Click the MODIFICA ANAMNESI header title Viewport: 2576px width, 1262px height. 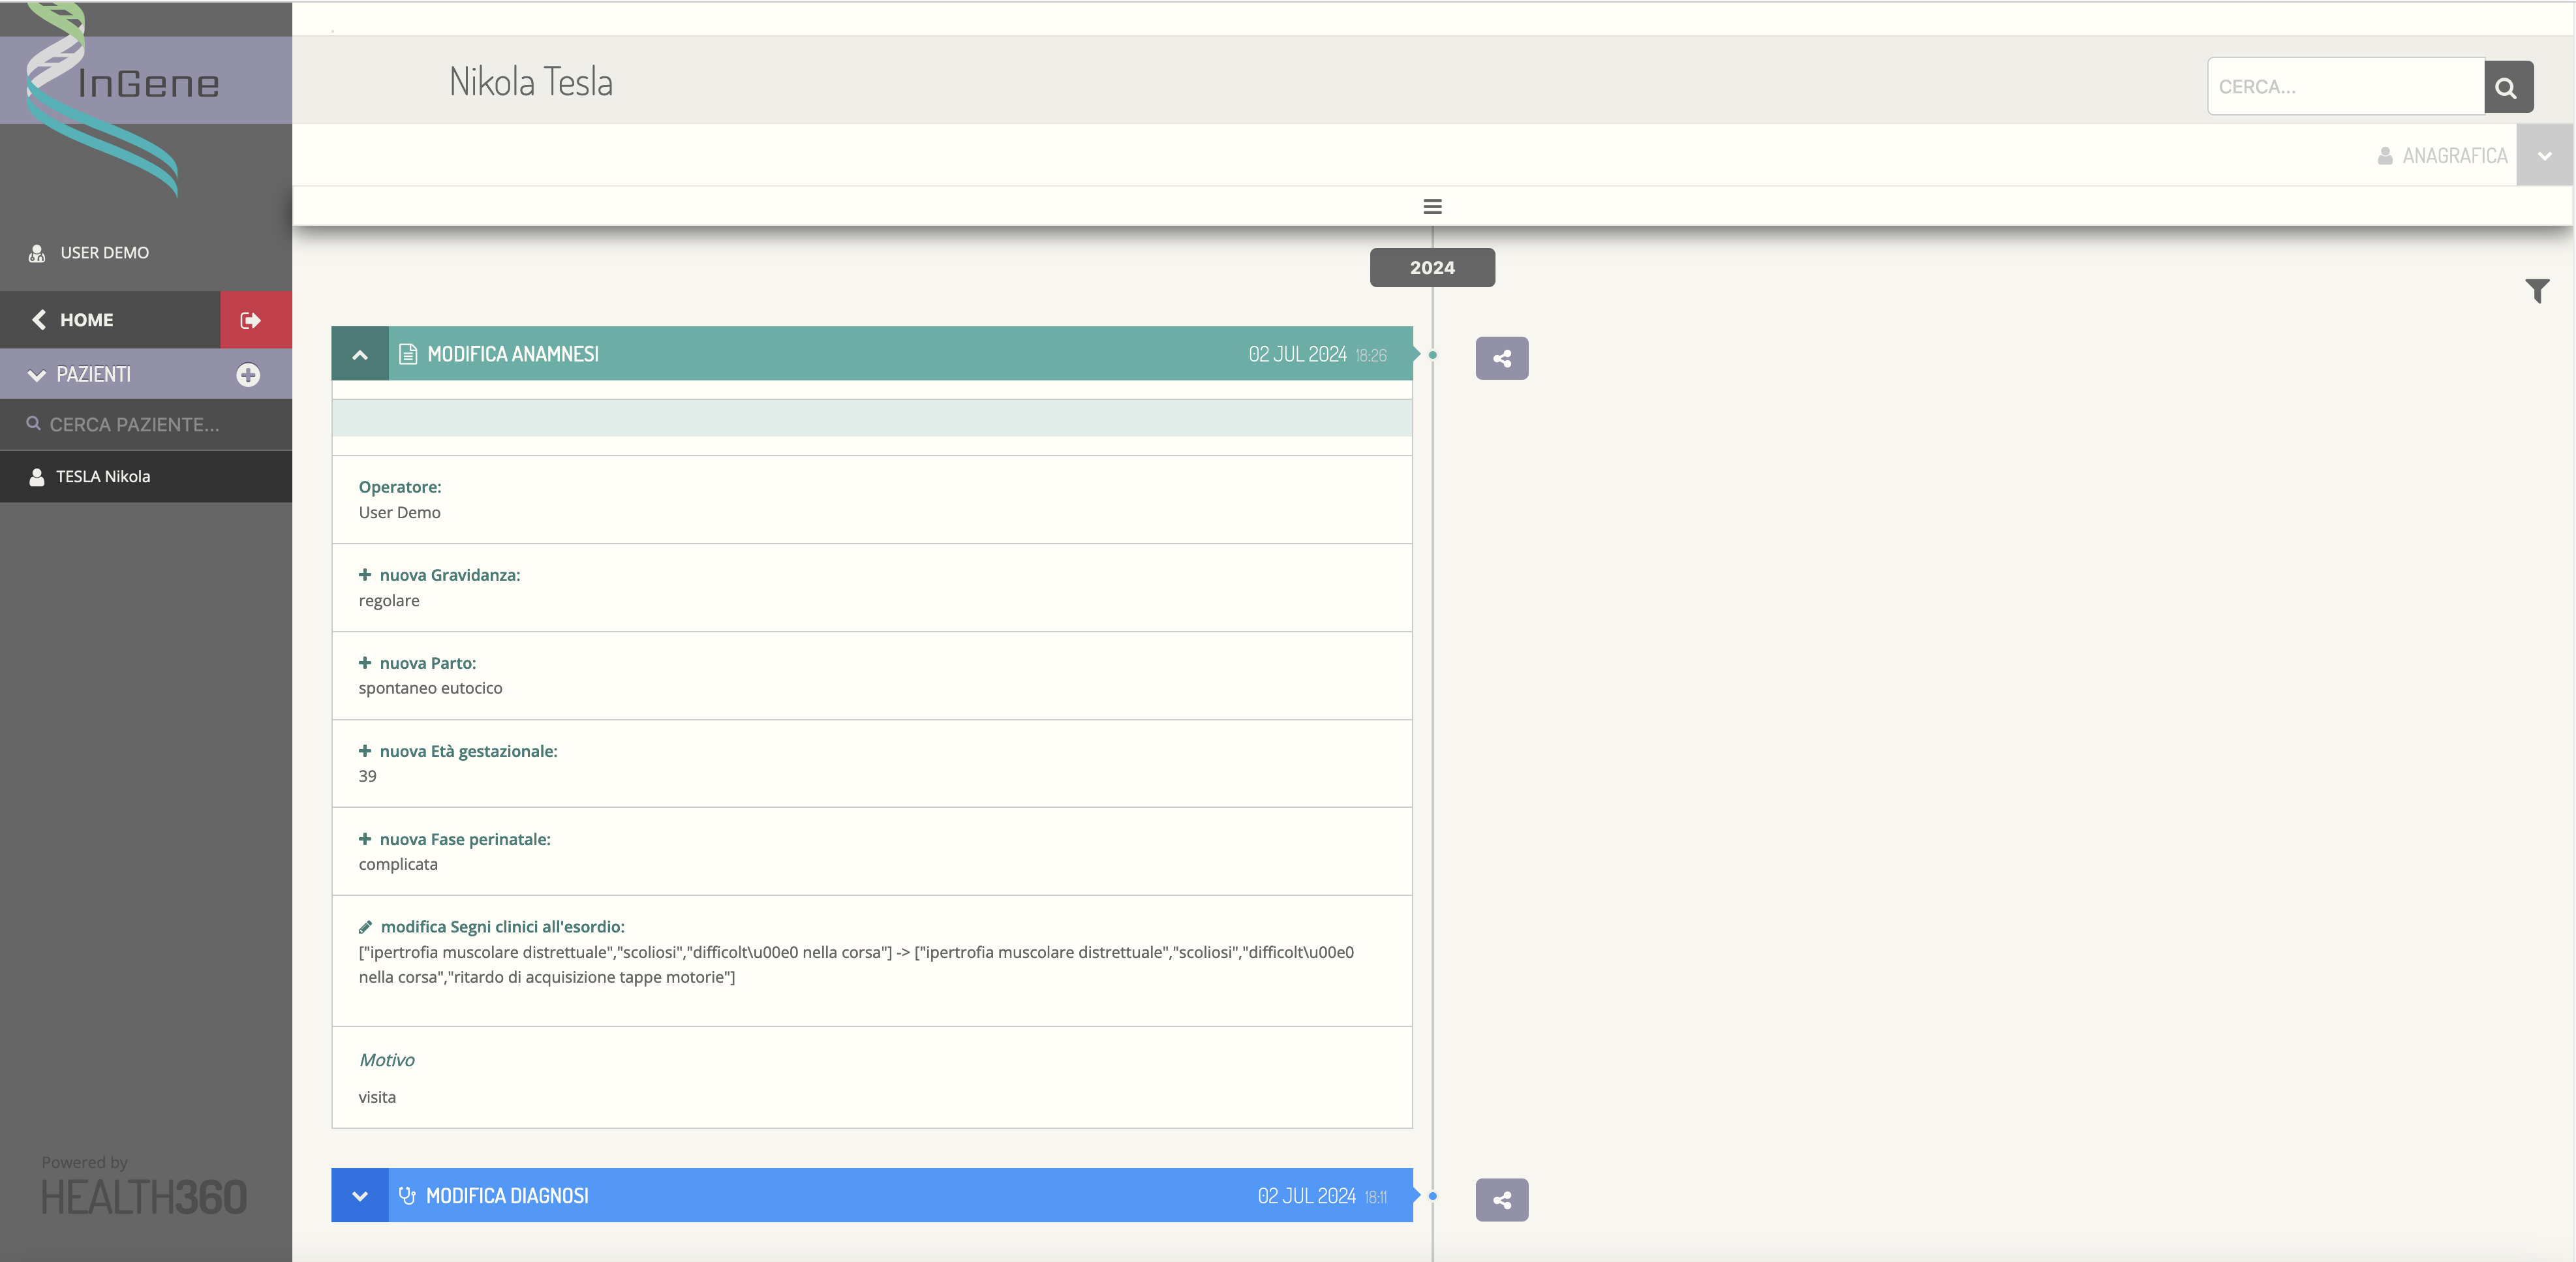point(513,354)
